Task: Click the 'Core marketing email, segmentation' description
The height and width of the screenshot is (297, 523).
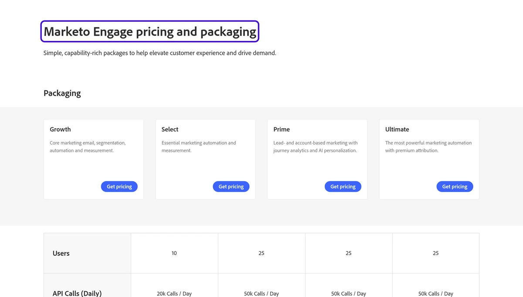Action: tap(88, 147)
